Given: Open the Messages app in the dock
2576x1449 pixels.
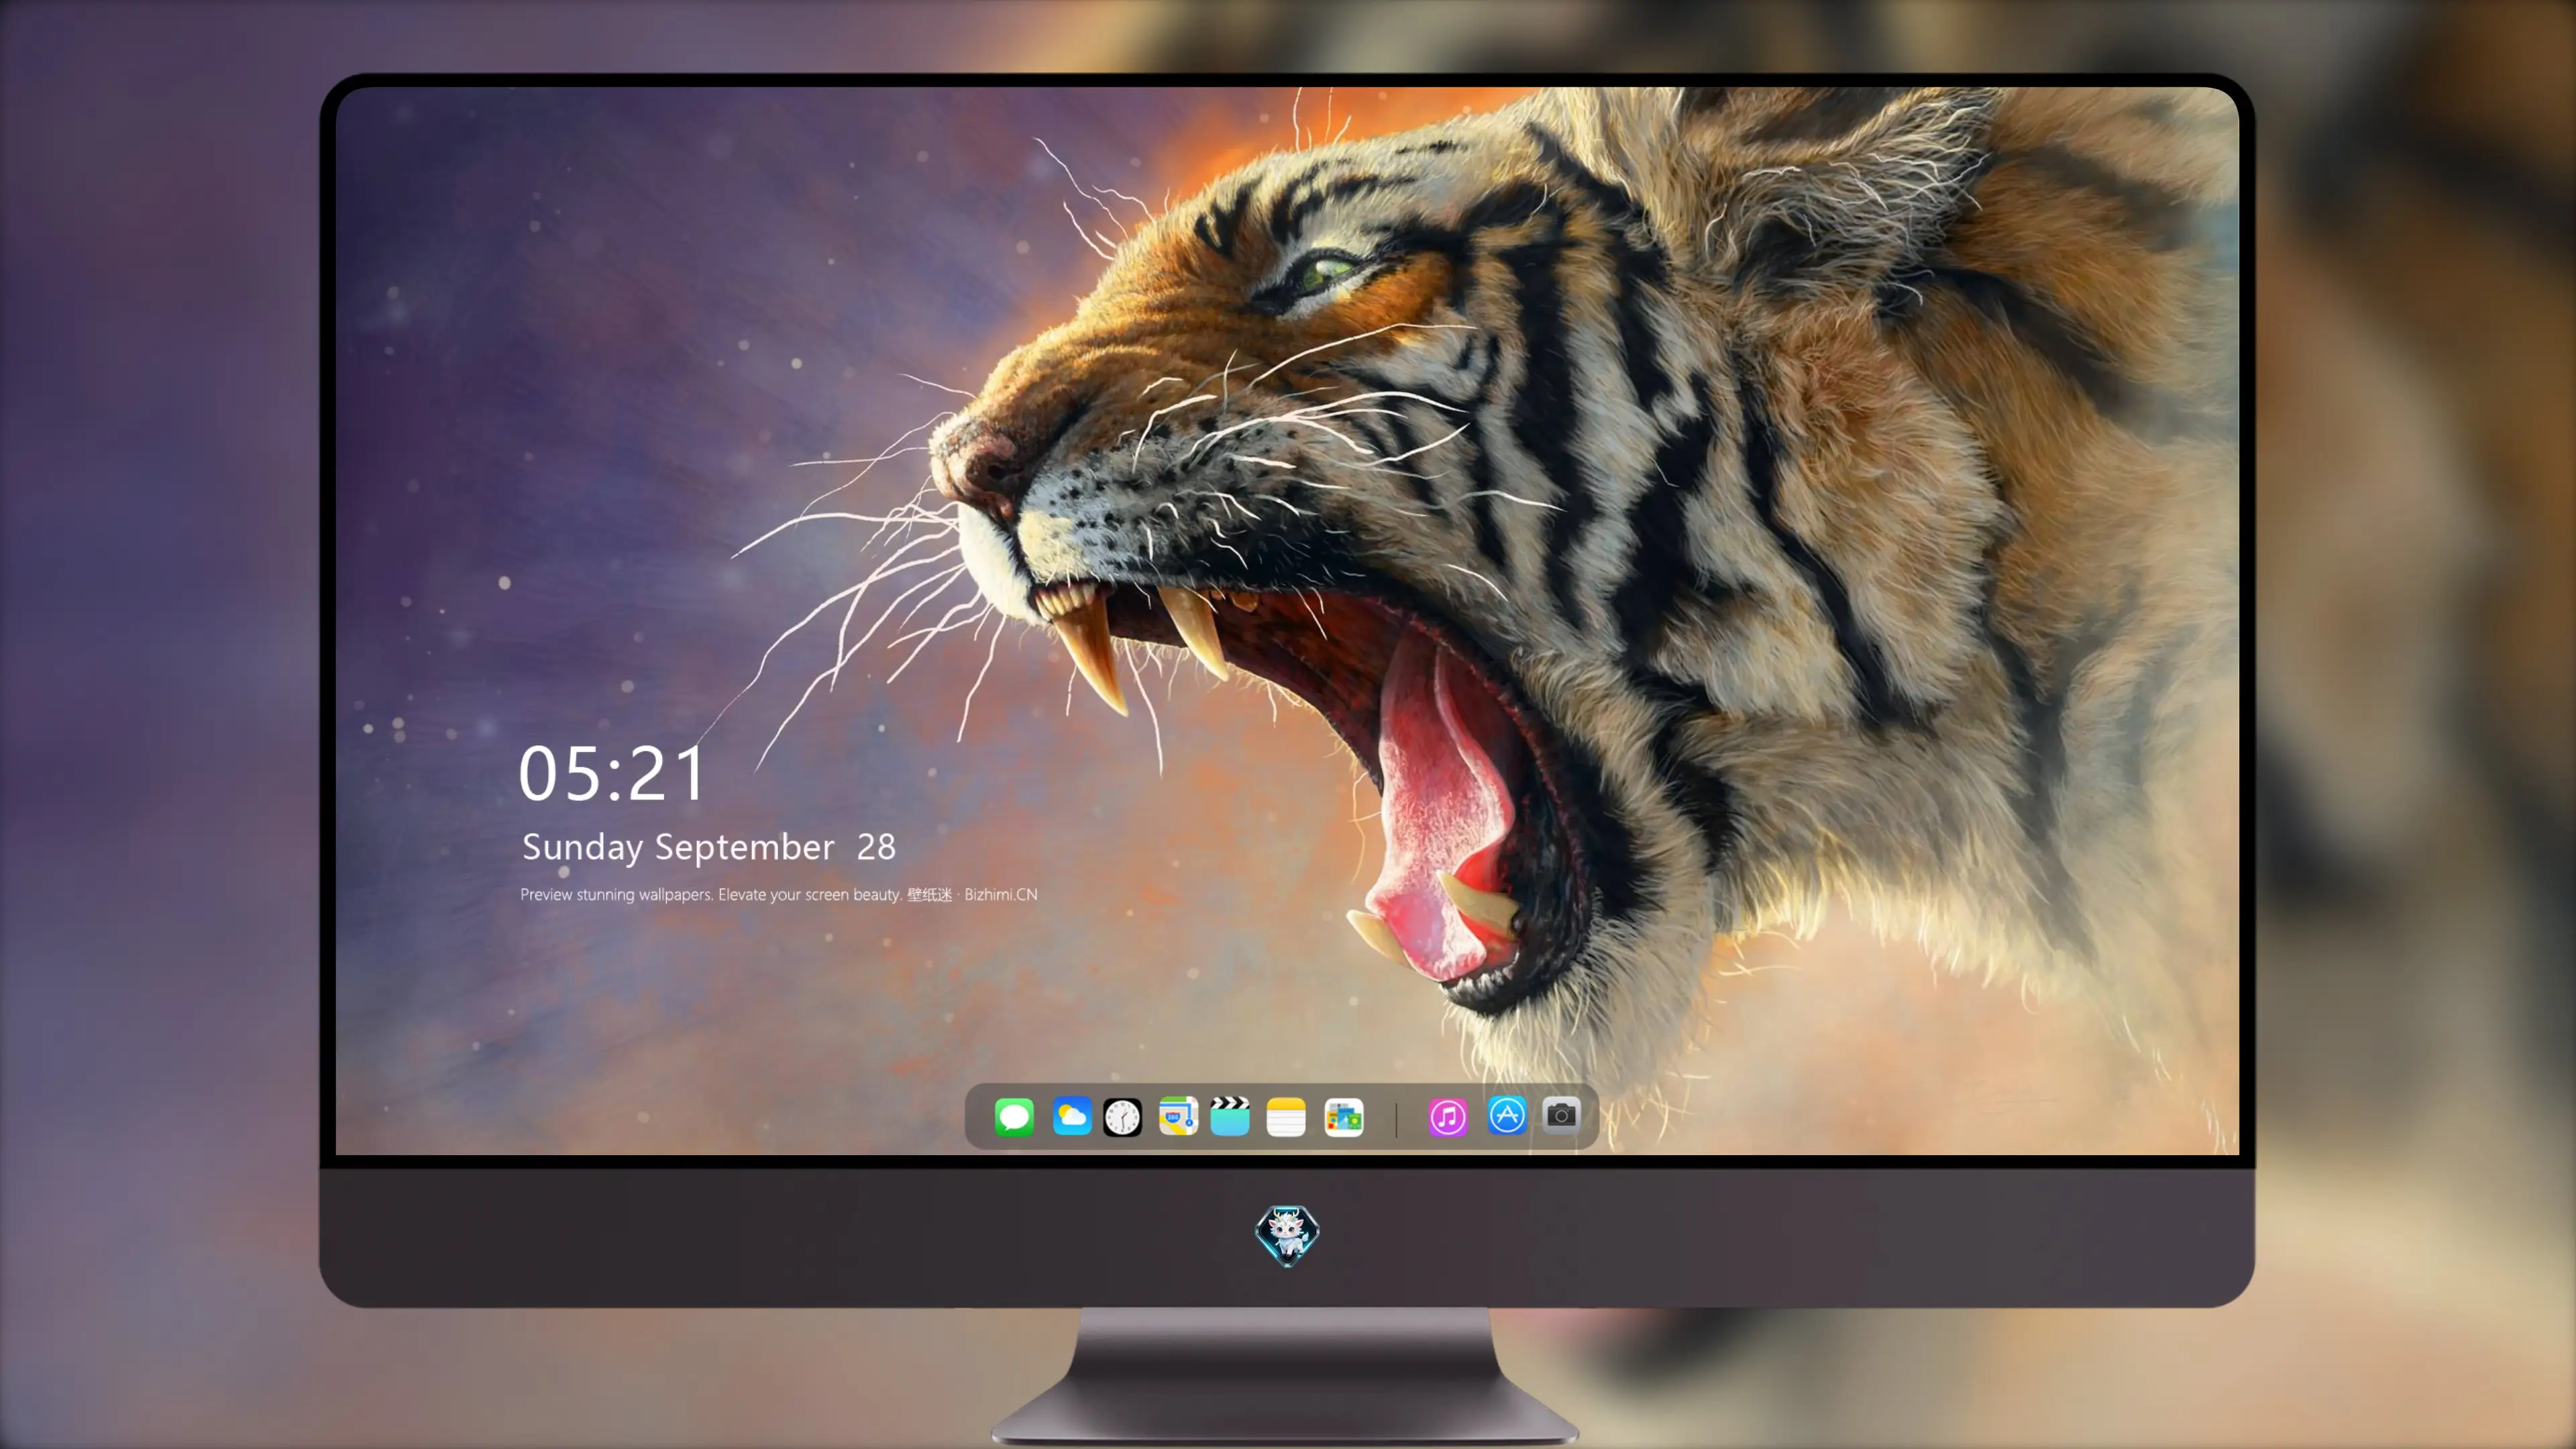Looking at the screenshot, I should click(x=1014, y=1116).
